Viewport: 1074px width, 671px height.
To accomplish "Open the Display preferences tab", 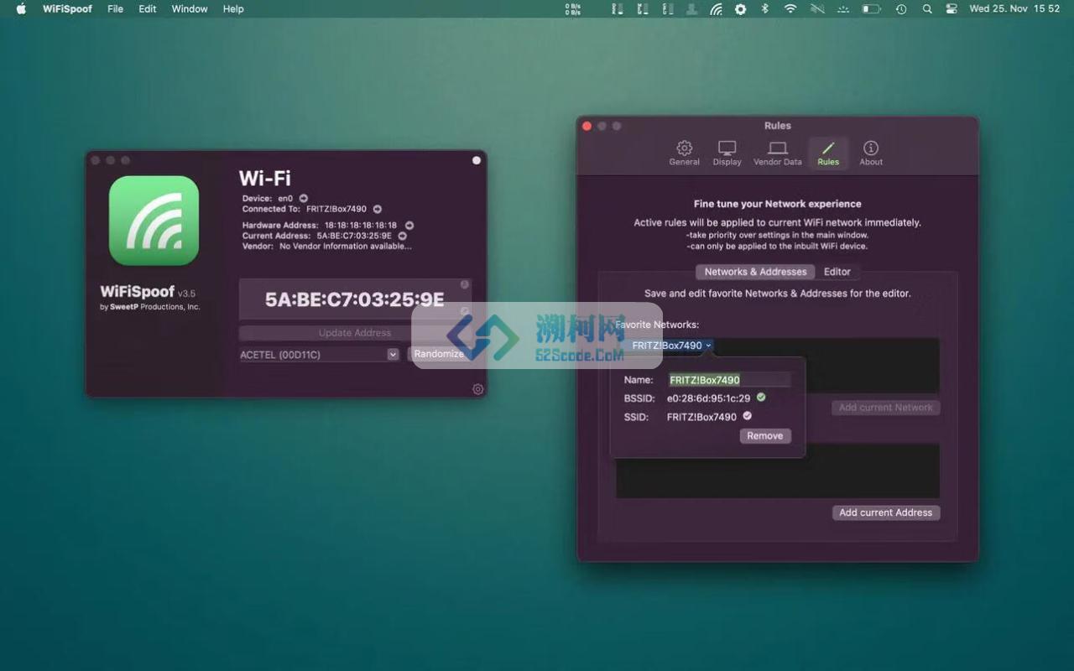I will pos(727,153).
